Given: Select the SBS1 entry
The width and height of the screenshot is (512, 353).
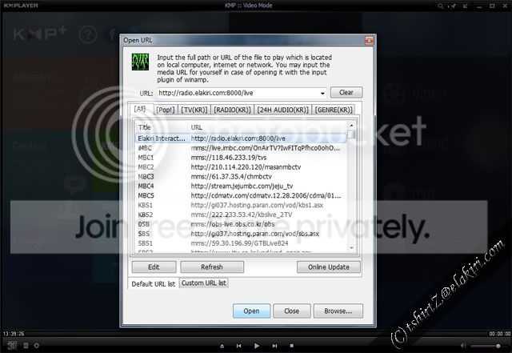Looking at the screenshot, I should point(241,243).
